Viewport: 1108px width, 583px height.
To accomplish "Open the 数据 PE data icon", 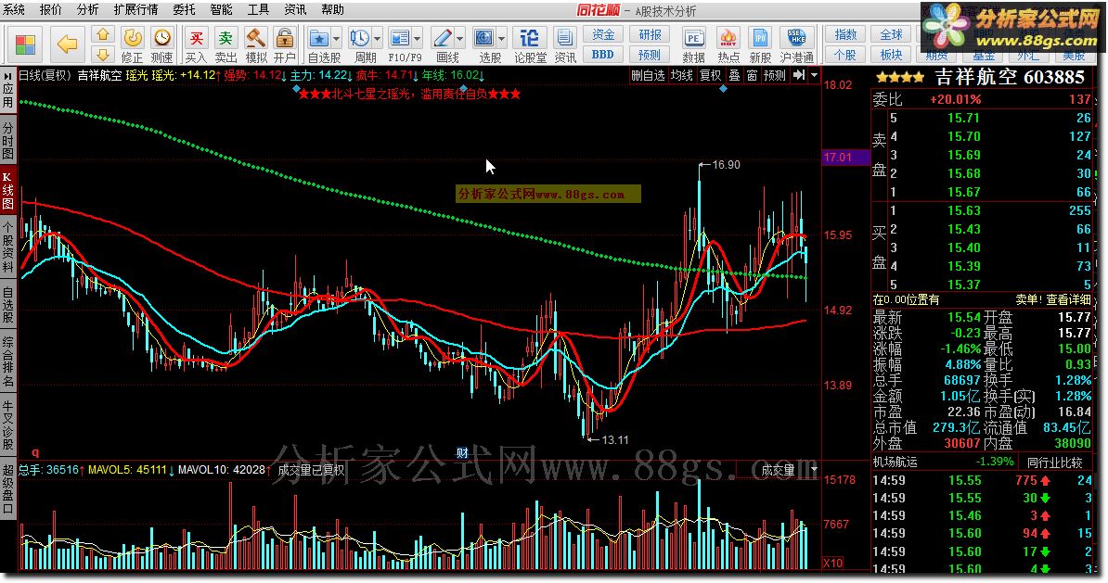I will click(693, 37).
